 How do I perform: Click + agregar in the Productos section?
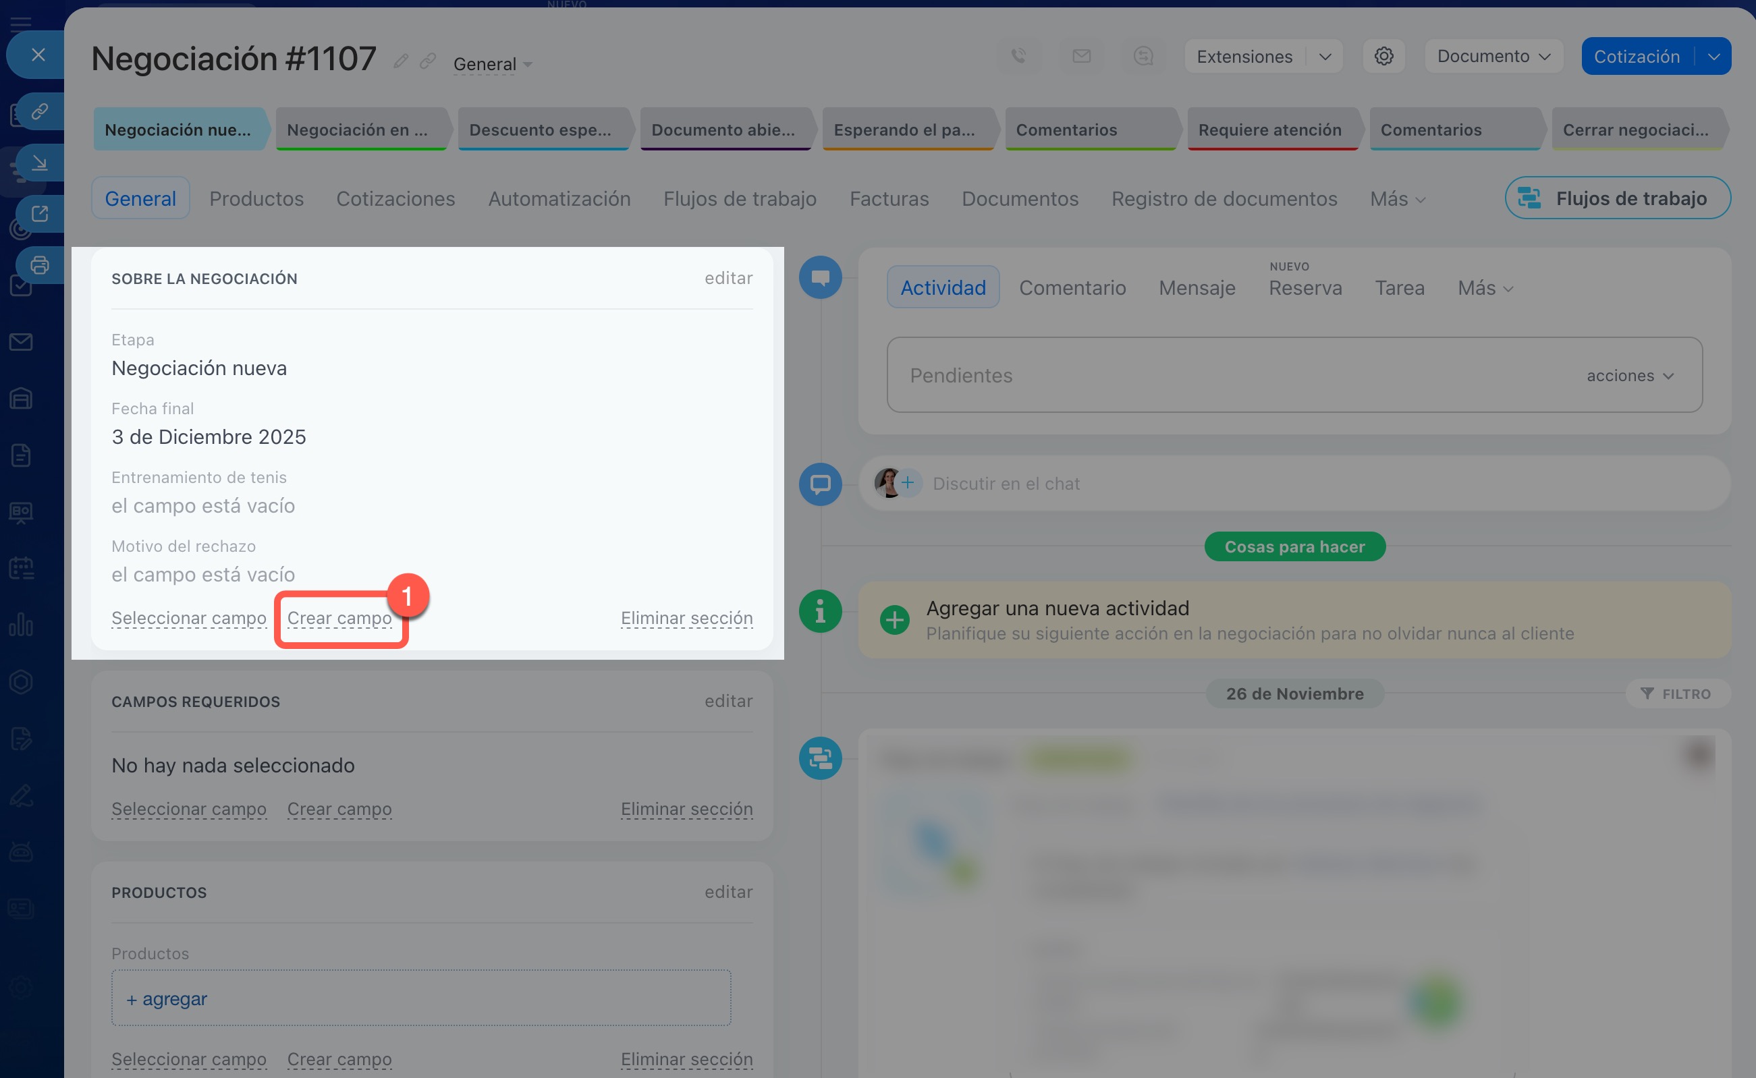click(x=167, y=998)
